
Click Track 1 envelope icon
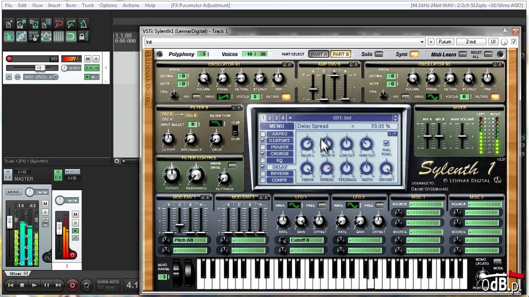click(x=9, y=77)
